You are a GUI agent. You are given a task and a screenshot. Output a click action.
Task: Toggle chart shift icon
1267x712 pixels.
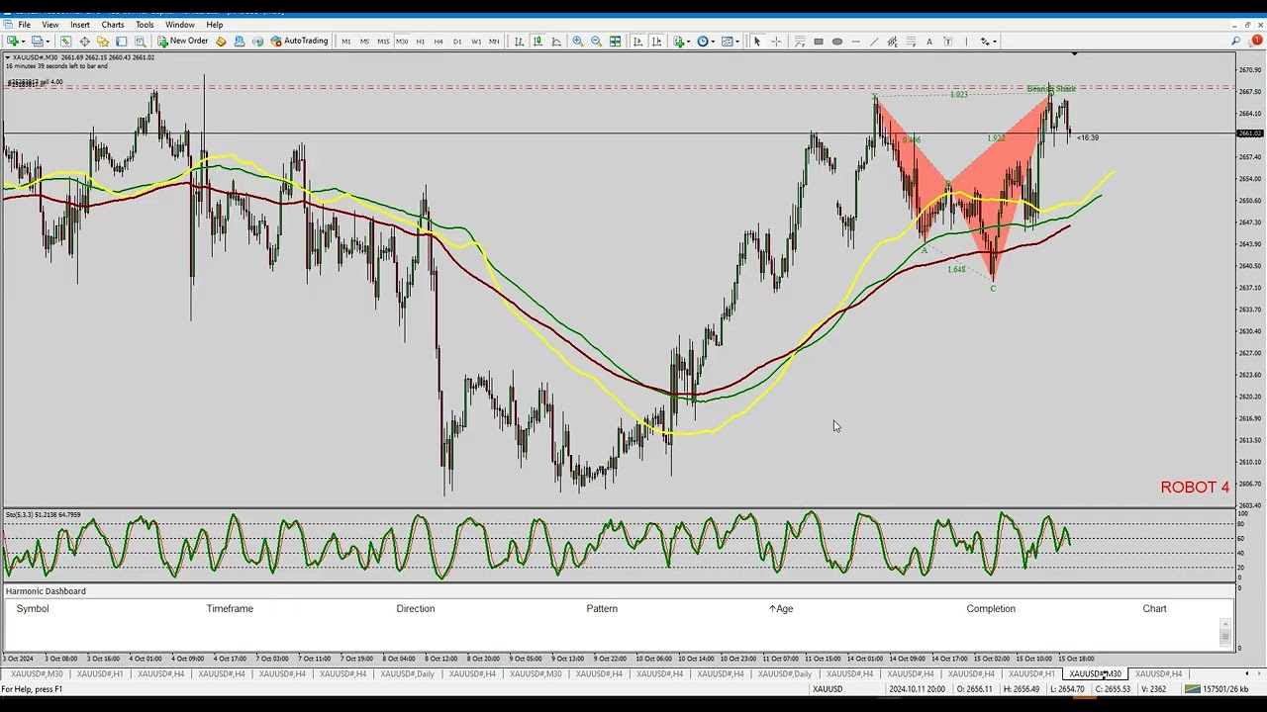click(x=656, y=42)
